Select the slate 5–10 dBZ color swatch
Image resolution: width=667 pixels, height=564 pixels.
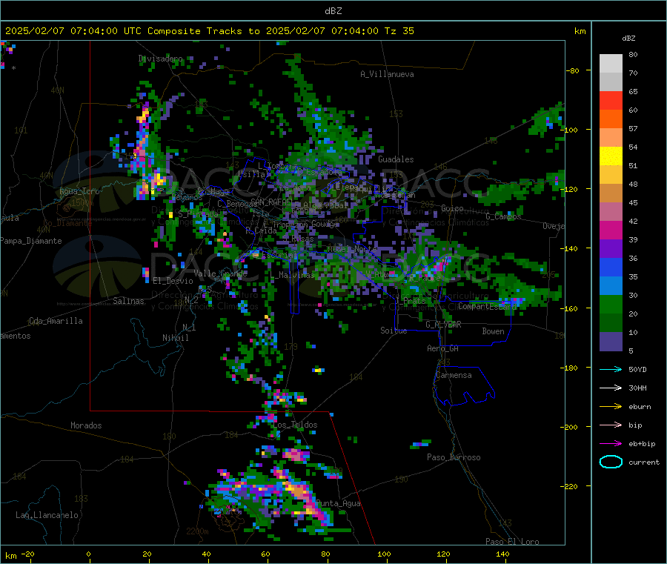611,342
